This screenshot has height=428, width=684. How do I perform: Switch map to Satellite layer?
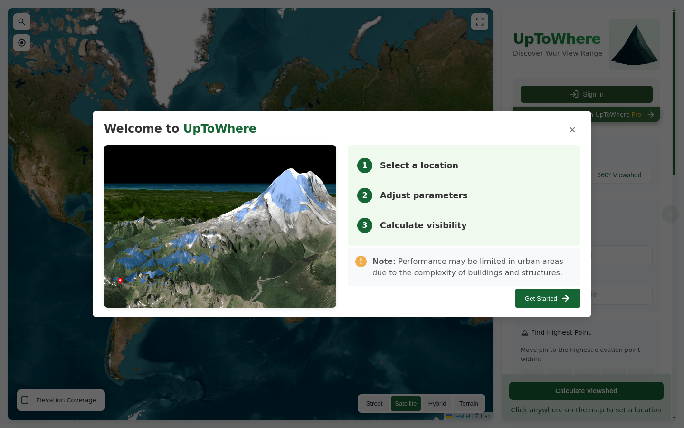tap(406, 403)
